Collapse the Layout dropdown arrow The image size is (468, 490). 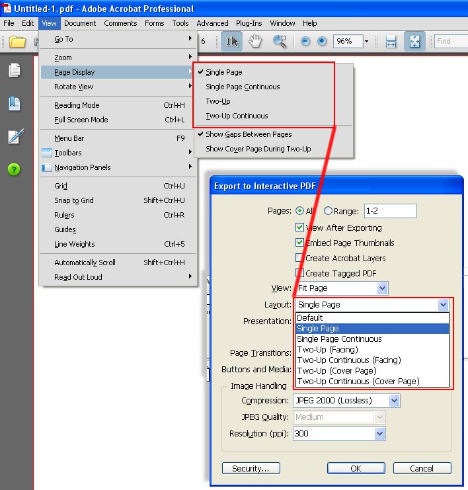443,305
